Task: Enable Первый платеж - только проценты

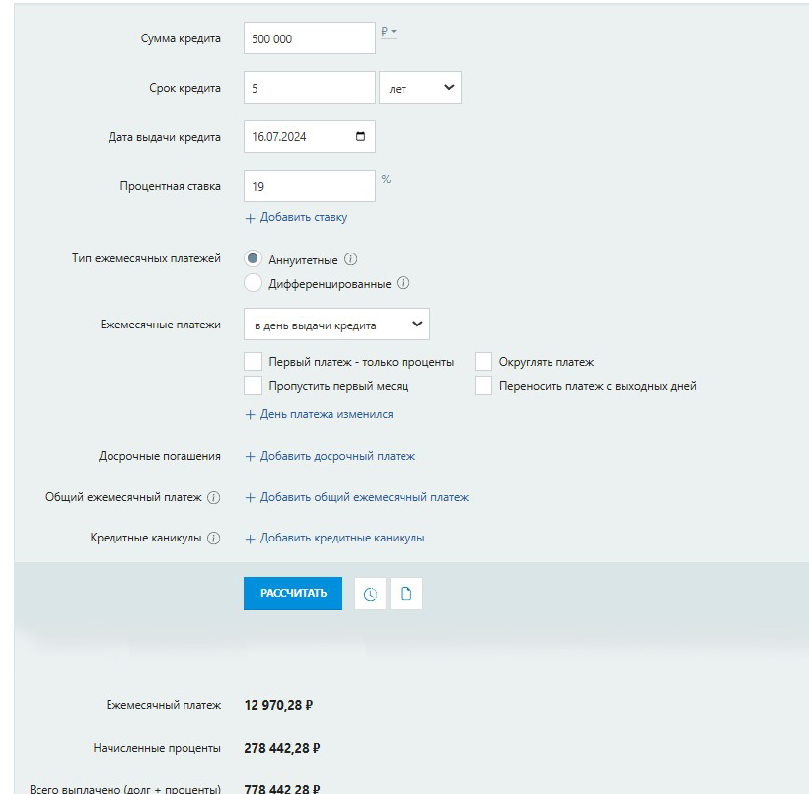Action: pyautogui.click(x=253, y=362)
